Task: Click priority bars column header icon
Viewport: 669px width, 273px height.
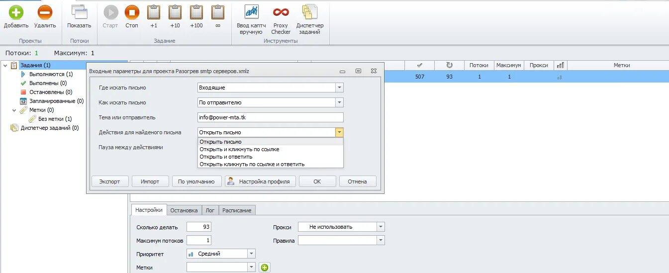Action: tap(560, 65)
